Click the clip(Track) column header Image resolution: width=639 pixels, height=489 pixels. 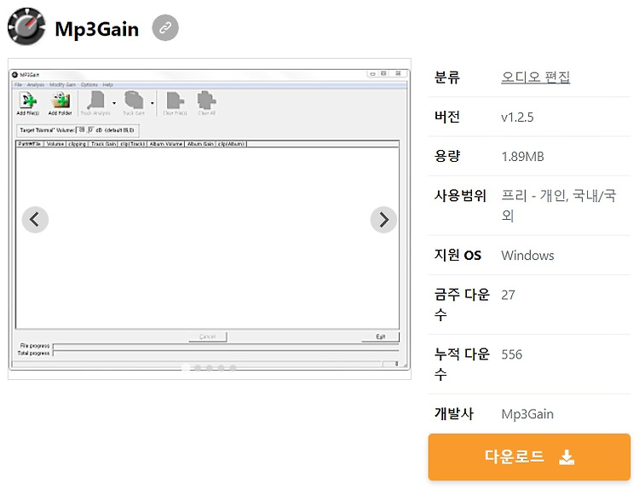click(x=133, y=144)
